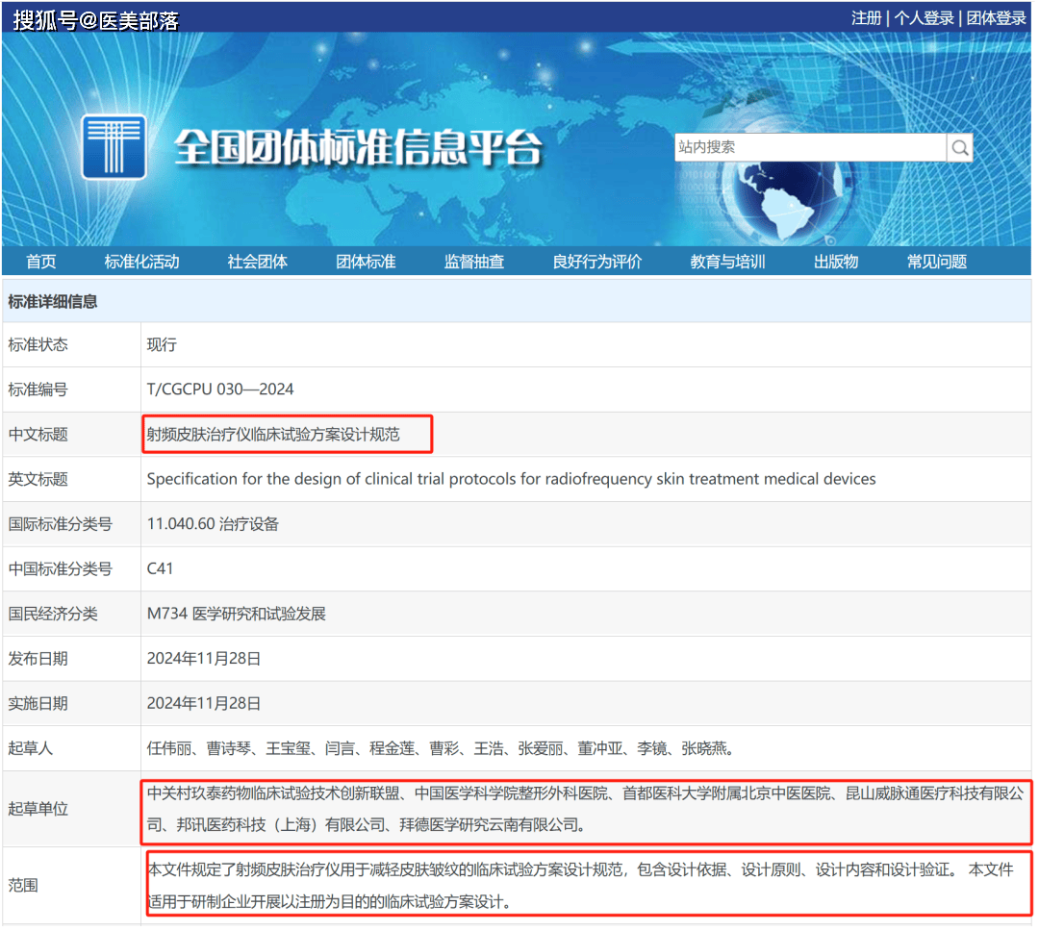
Task: Click the standard number T/CGCPU 030—2024
Action: click(220, 390)
